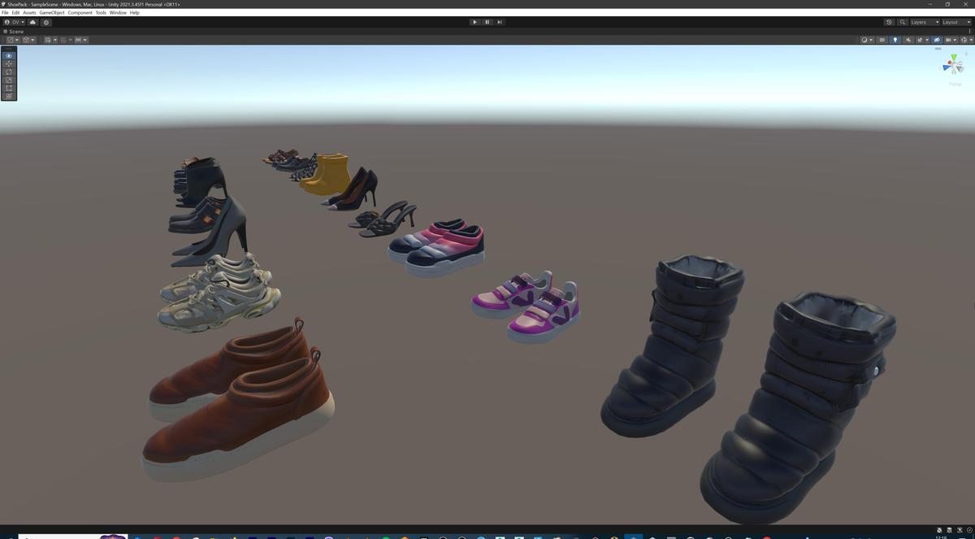Image resolution: width=975 pixels, height=539 pixels.
Task: Select the View tool with the eye icon
Action: pyautogui.click(x=8, y=55)
